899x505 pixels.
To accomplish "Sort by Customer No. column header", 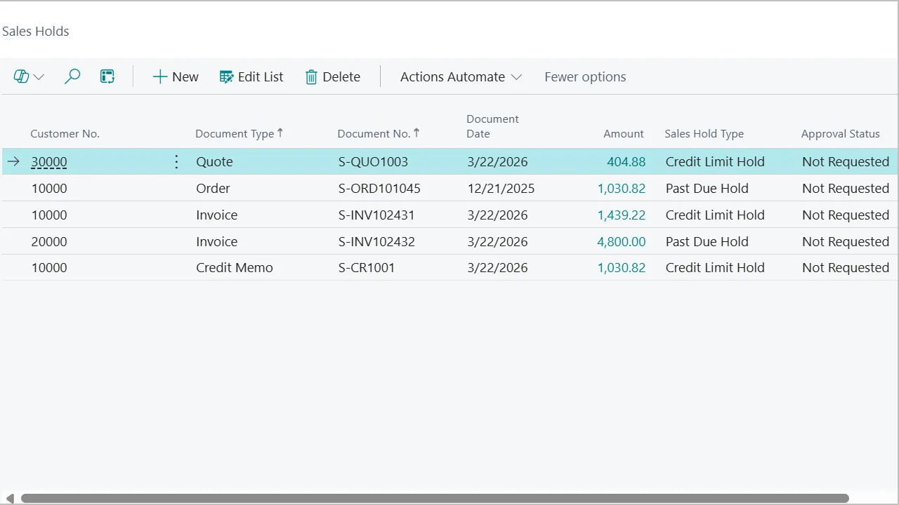I will coord(65,133).
